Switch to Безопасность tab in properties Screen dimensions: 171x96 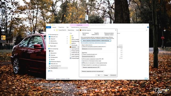click(x=85, y=33)
